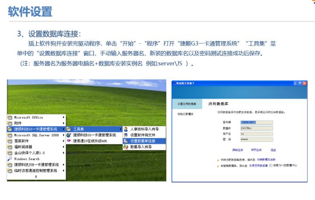Image resolution: width=315 pixels, height=200 pixels.
Task: Expand the 金山快译个人版1.0 submenu arrow
Action: coord(63,153)
